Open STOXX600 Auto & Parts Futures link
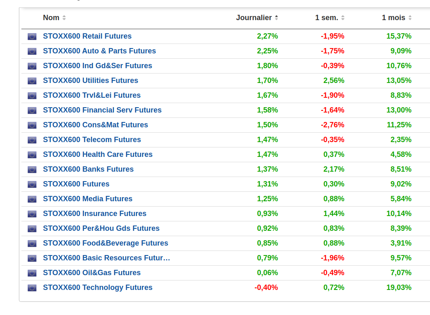The image size is (430, 315). click(99, 51)
